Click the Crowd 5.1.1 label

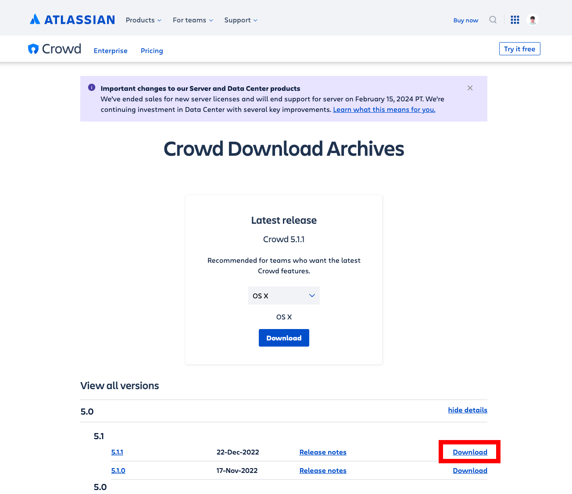pos(284,239)
